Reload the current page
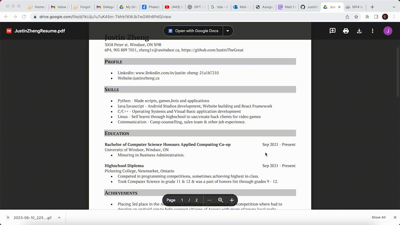Screen dimensions: 400x225 pyautogui.click(x=24, y=17)
